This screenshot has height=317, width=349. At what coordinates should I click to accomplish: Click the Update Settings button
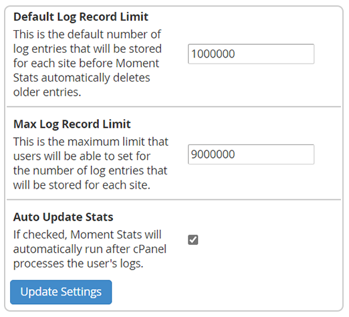point(61,292)
